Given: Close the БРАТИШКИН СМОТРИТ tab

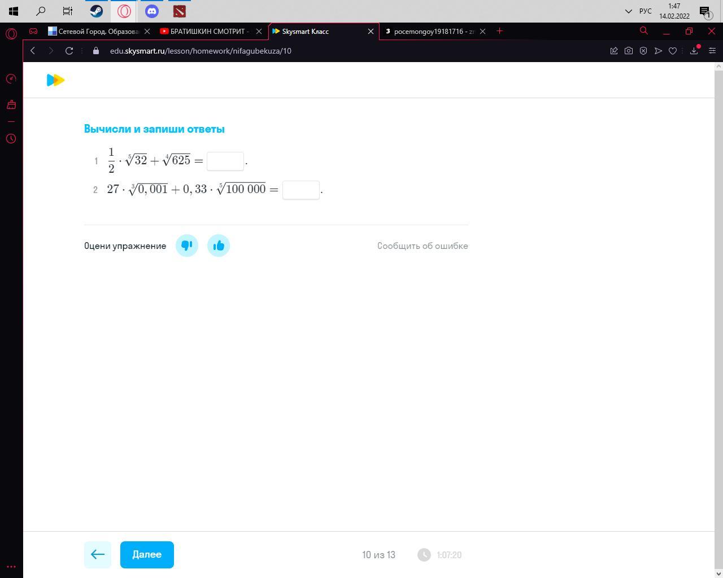Looking at the screenshot, I should coord(259,31).
